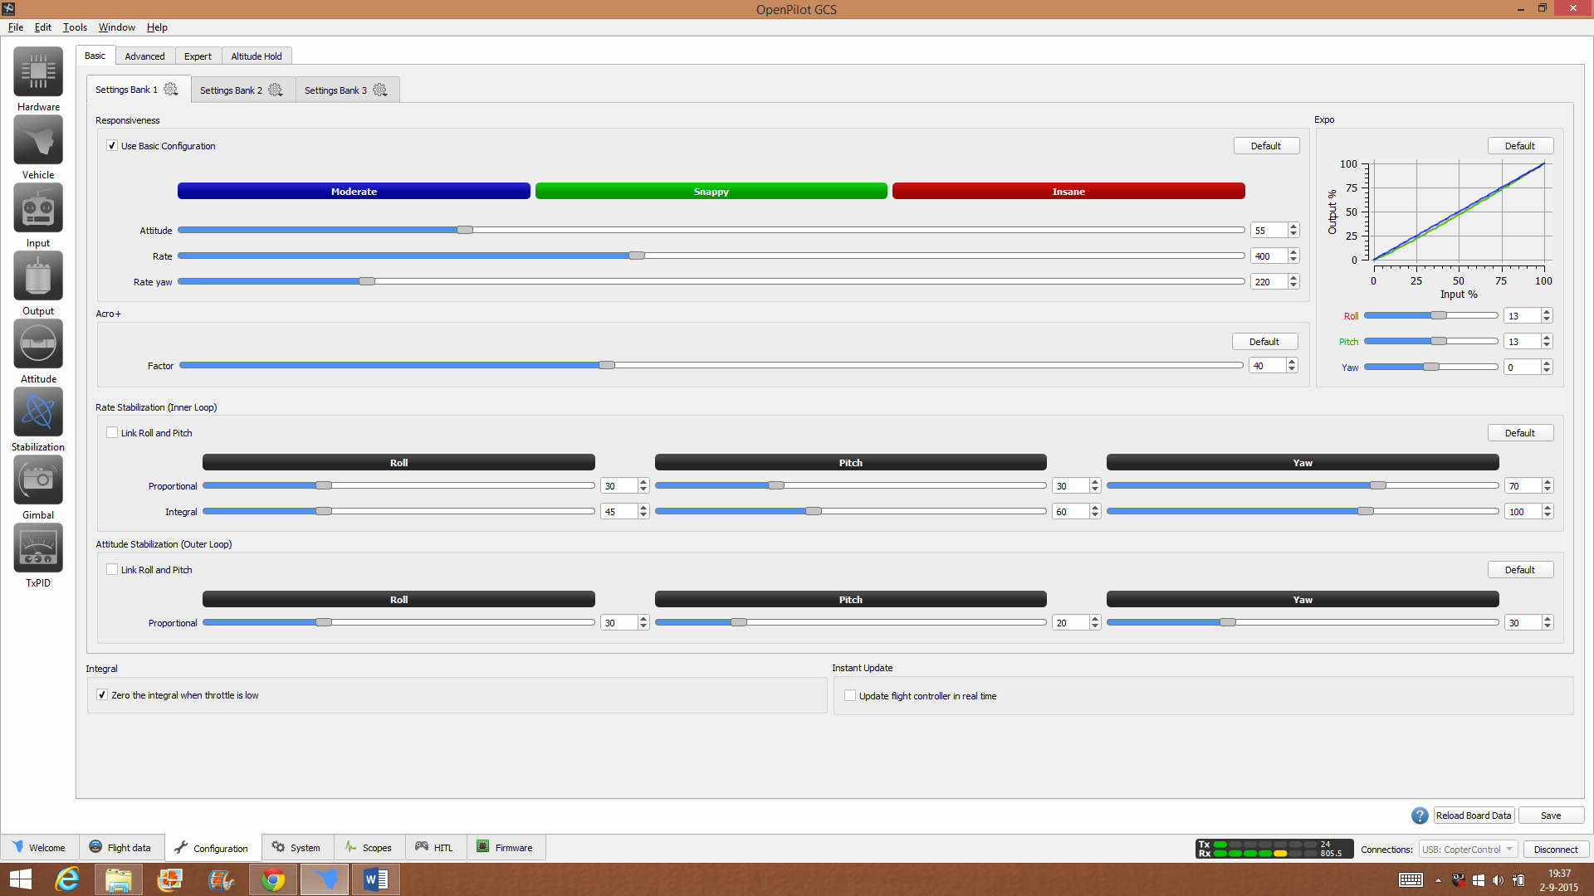1594x896 pixels.
Task: Switch to the HITL workspace
Action: coord(435,847)
